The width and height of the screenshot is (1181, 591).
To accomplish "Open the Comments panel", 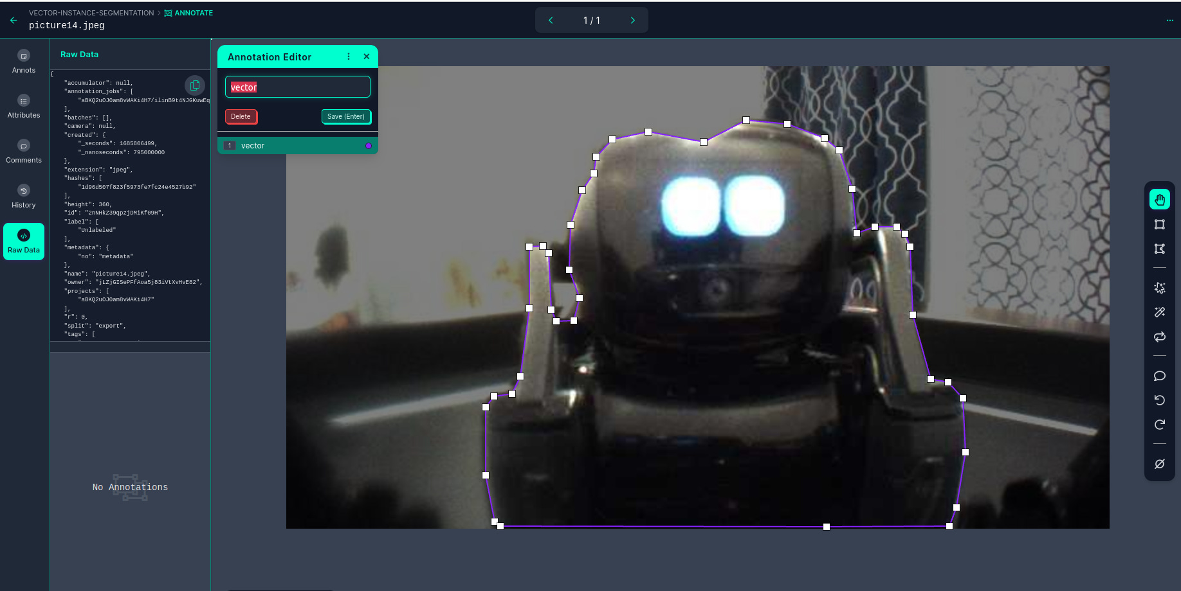I will pos(24,151).
